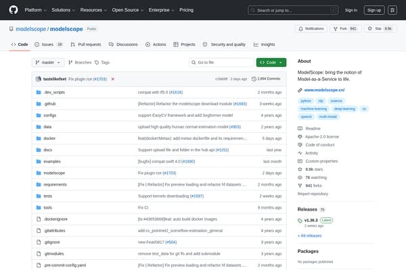
Task: Open the Projects tab
Action: [184, 45]
